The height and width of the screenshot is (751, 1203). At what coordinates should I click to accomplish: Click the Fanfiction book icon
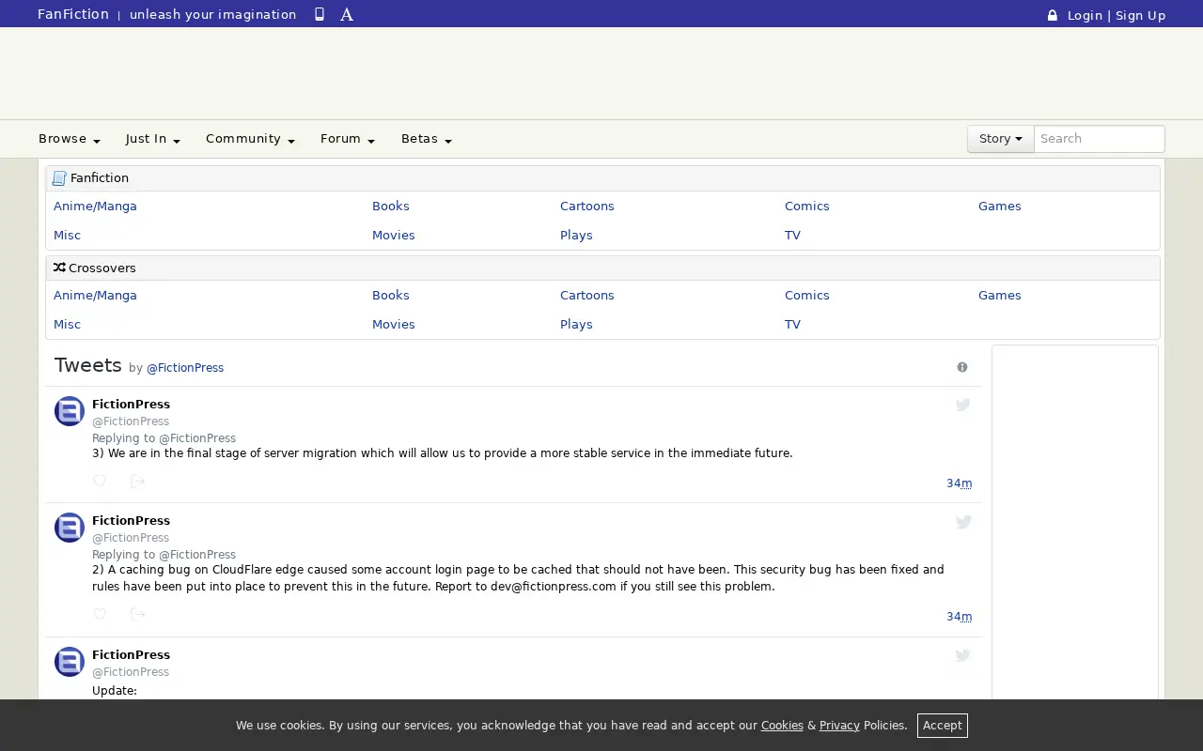59,178
